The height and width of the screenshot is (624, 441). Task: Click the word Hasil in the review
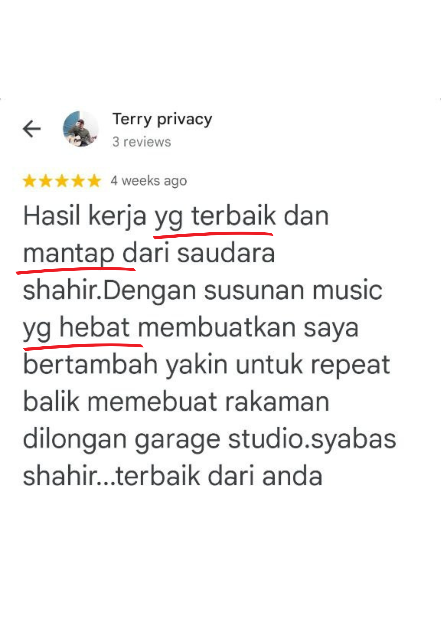pos(52,216)
